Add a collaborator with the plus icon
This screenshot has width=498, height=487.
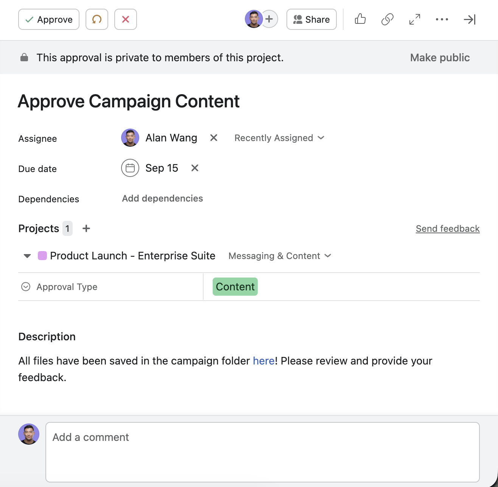(269, 19)
